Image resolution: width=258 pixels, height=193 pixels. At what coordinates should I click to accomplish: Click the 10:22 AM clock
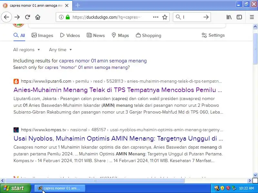[246, 188]
